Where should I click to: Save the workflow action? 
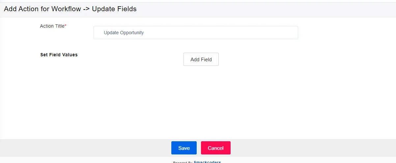pos(184,148)
